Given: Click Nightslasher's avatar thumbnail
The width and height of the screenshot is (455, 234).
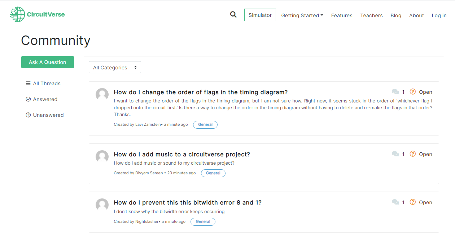Looking at the screenshot, I should click(102, 204).
